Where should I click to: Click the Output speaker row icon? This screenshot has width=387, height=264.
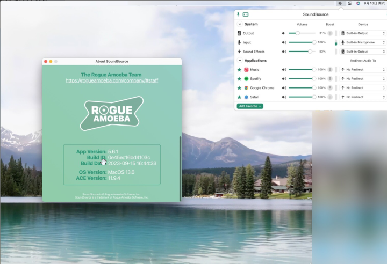[239, 33]
